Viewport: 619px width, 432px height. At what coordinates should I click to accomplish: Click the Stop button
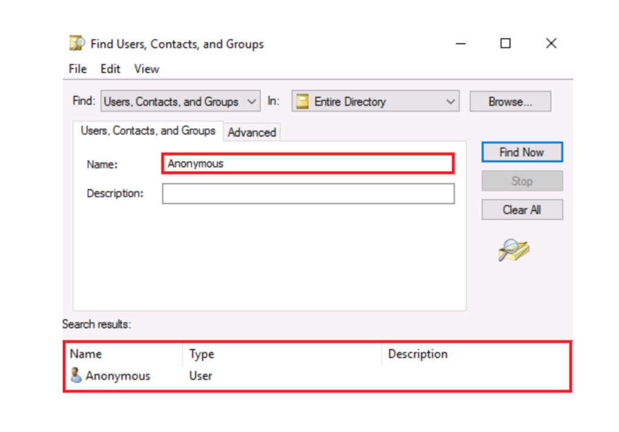tap(522, 181)
